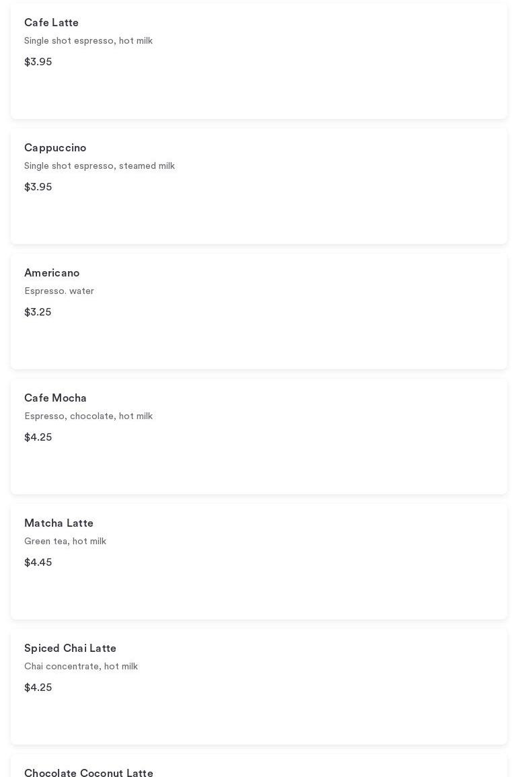Viewport: 518px width, 777px height.
Task: Open the Americano menu item
Action: (x=52, y=273)
